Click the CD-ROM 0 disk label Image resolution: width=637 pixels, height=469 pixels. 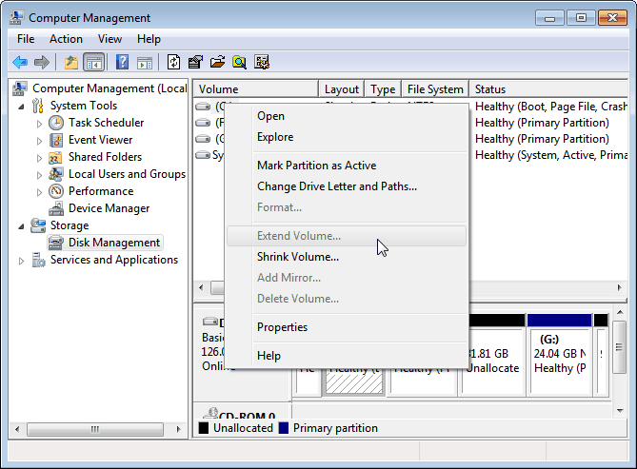pyautogui.click(x=247, y=415)
